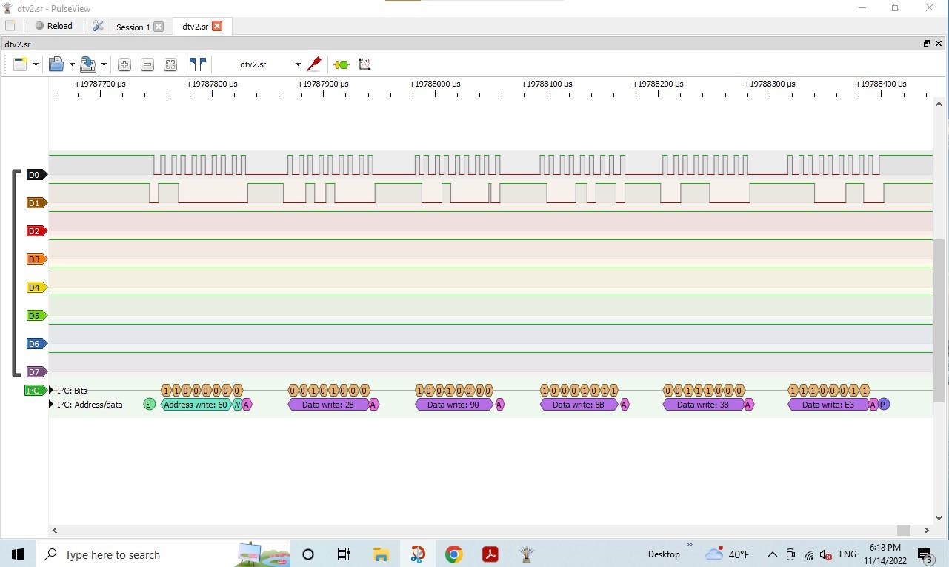This screenshot has height=567, width=949.
Task: Click the 'Data write: E3' annotation
Action: [x=828, y=405]
